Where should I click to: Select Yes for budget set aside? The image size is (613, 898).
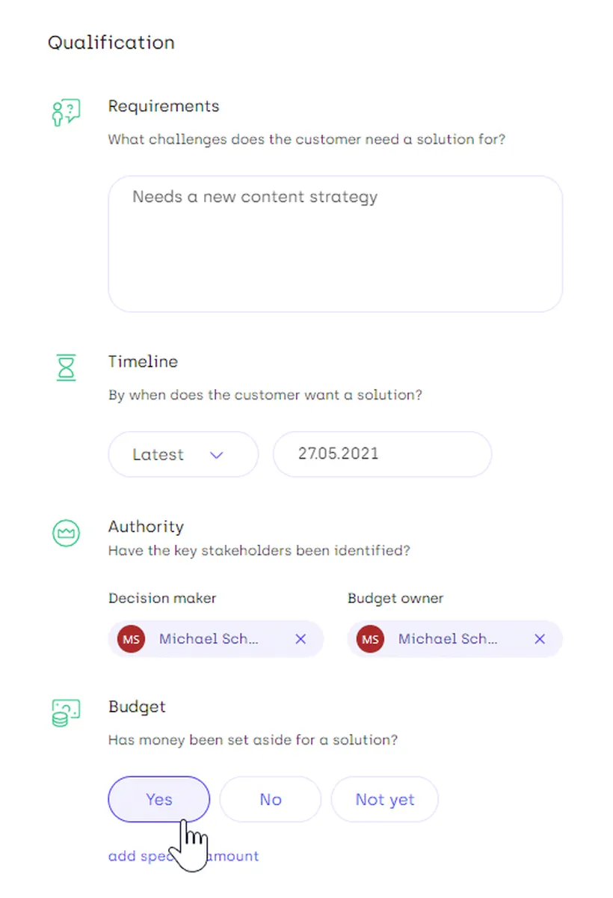[159, 799]
